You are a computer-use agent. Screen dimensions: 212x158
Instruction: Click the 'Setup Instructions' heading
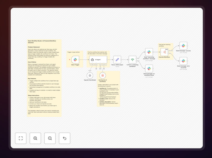point(34,95)
